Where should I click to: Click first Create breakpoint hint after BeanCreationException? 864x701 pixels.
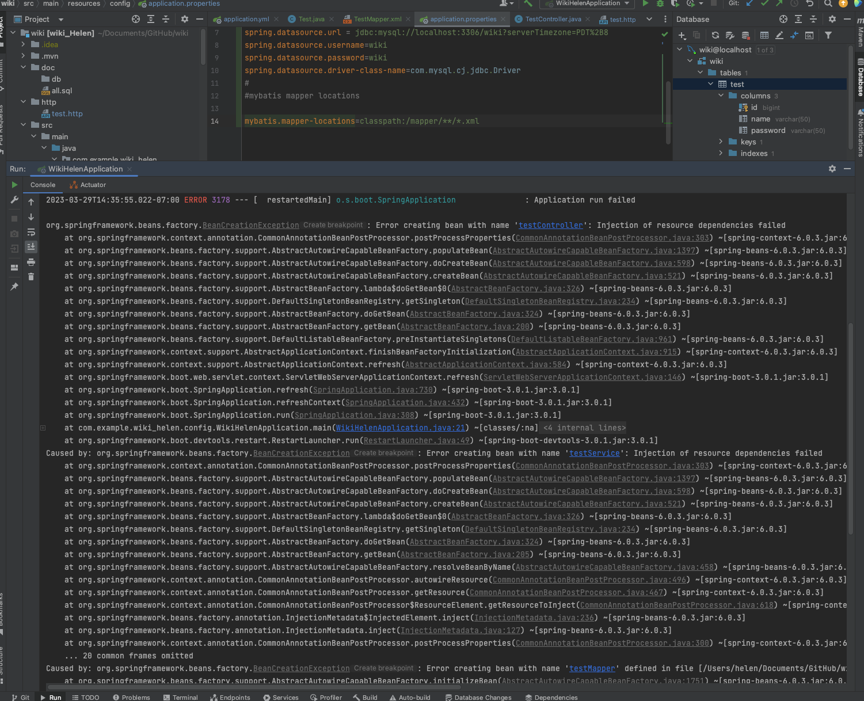pyautogui.click(x=333, y=225)
